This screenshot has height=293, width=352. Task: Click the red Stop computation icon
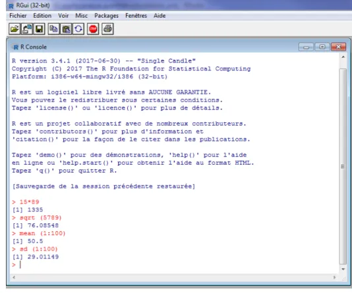[x=93, y=29]
